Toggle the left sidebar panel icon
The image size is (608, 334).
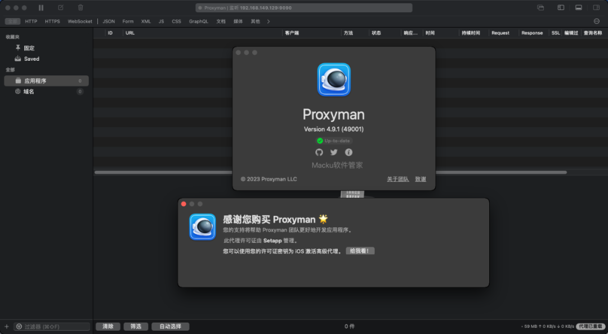561,8
